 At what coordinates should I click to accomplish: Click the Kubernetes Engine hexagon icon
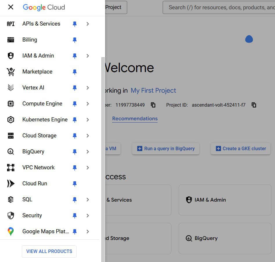11,119
